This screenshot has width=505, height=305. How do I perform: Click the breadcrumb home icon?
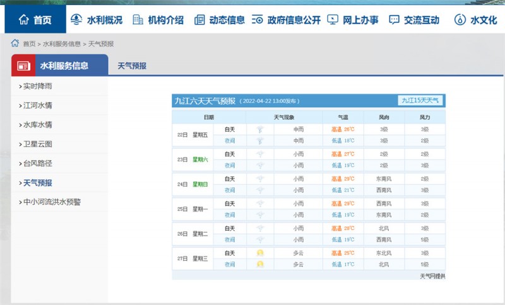click(15, 43)
